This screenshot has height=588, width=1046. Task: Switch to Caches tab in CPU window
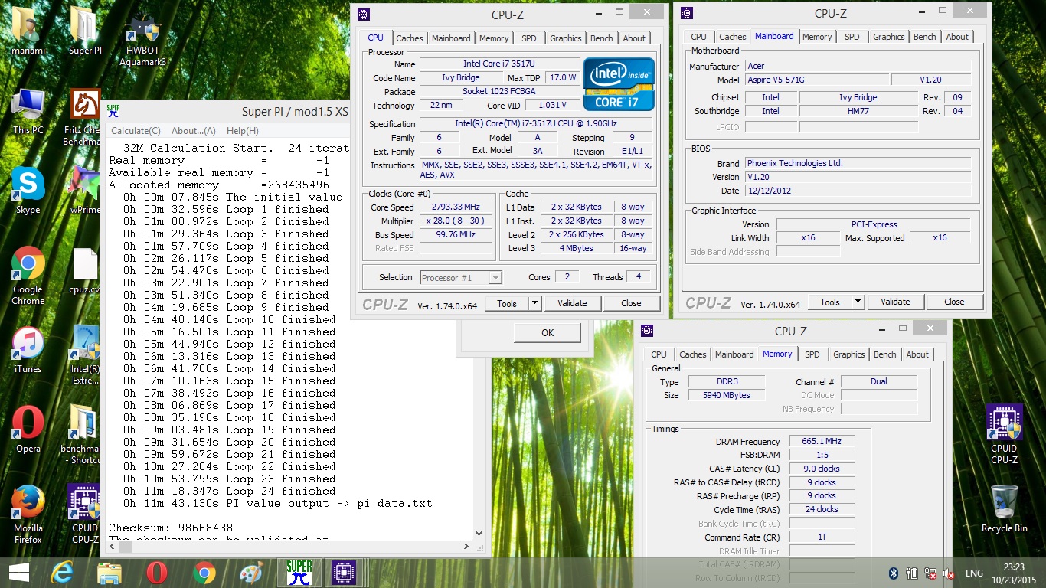point(410,38)
